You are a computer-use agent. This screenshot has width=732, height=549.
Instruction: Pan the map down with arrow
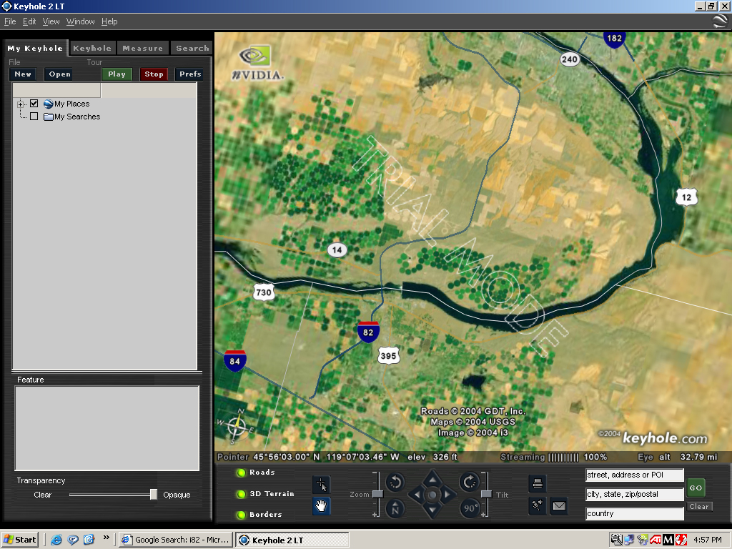click(x=432, y=510)
